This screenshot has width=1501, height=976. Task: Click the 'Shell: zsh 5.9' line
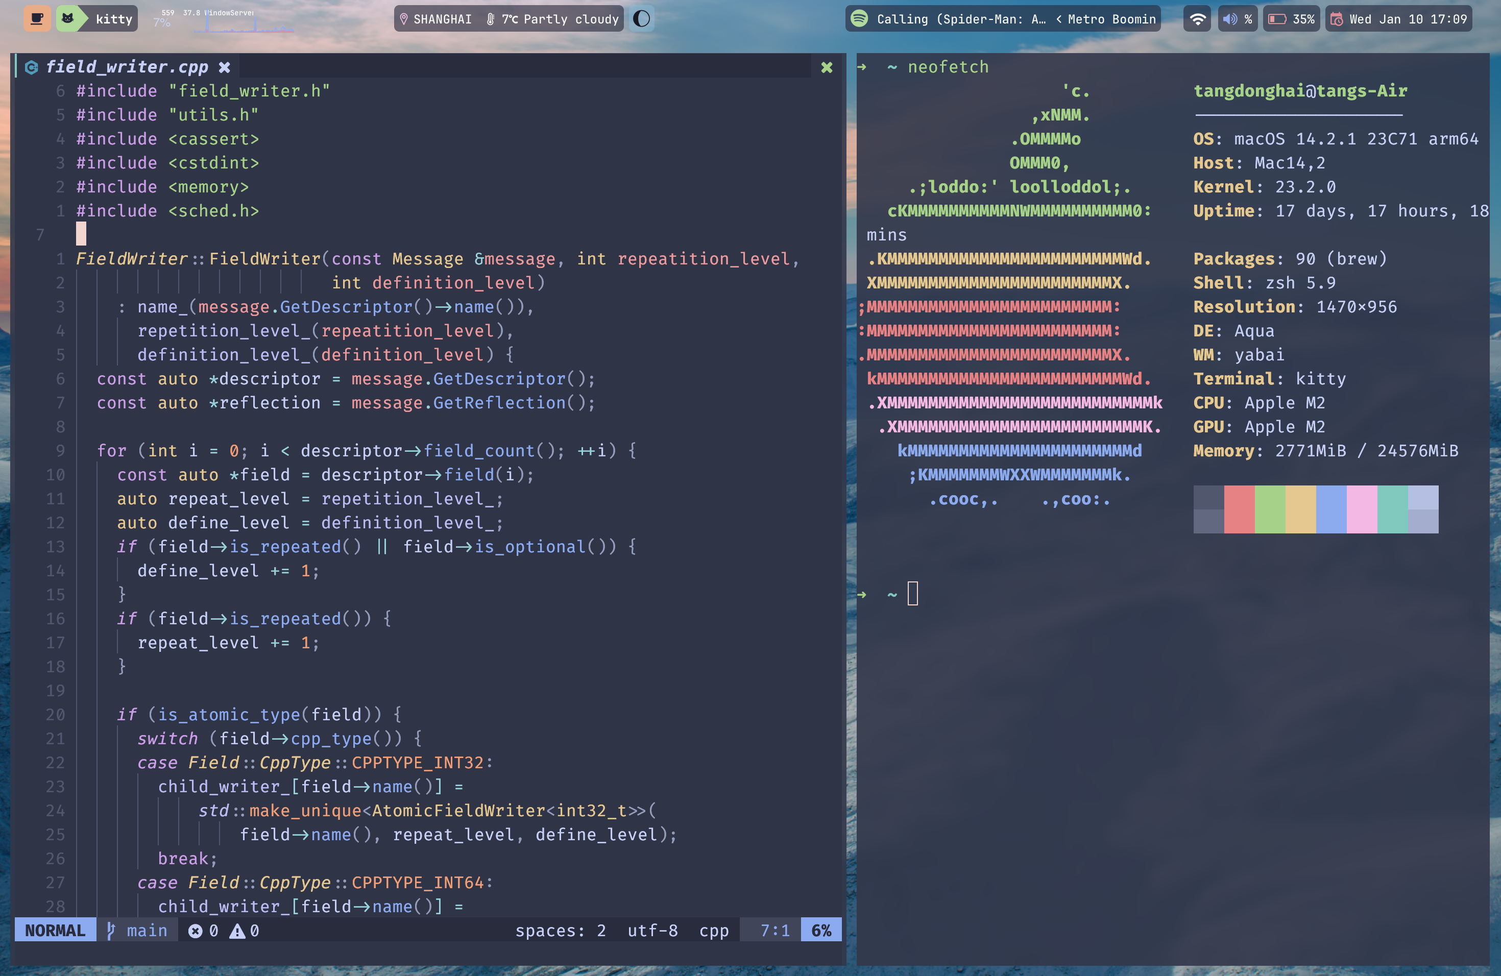[1264, 282]
